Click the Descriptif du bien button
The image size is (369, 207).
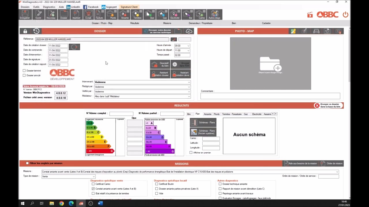(x=160, y=64)
